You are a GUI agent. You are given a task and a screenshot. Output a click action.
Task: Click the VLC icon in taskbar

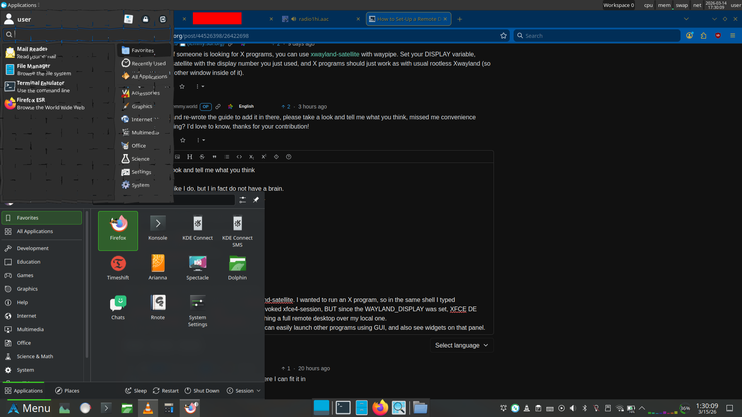coord(148,408)
